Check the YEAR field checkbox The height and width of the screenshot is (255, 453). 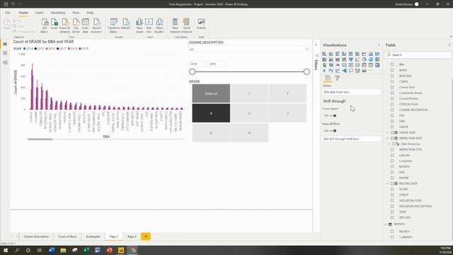click(392, 212)
